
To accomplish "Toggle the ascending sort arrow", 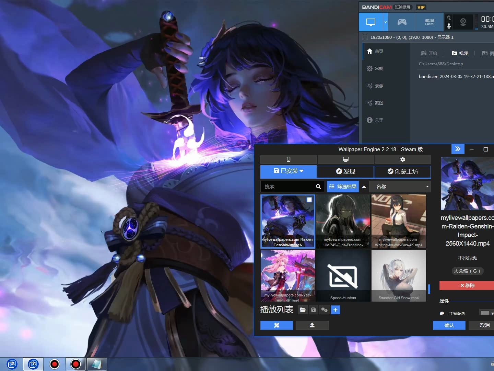I will tap(364, 187).
